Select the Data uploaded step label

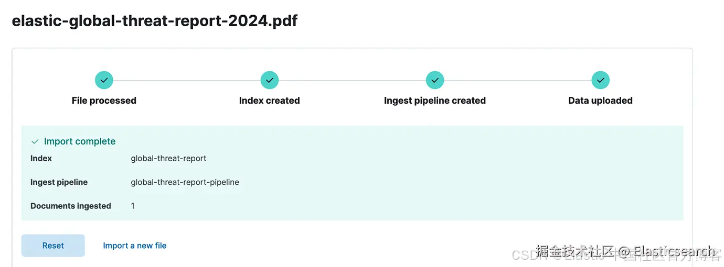point(600,101)
